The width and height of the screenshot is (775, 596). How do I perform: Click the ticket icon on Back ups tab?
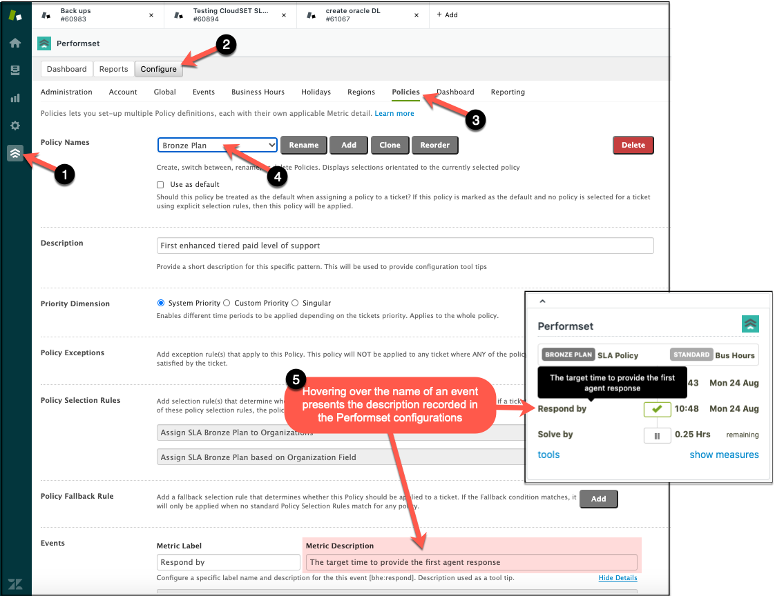[x=46, y=15]
